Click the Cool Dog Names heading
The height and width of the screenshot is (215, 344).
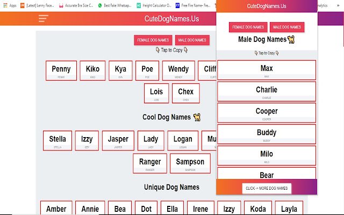167,117
